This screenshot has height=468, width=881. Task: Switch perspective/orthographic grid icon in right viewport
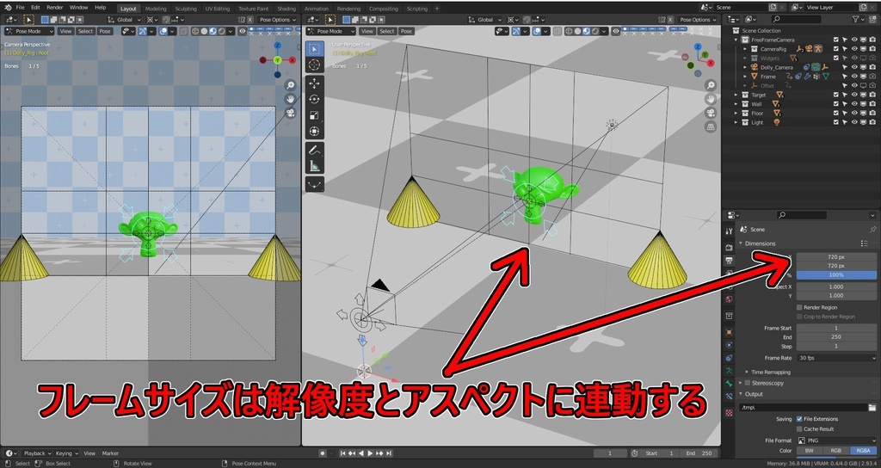(x=711, y=127)
